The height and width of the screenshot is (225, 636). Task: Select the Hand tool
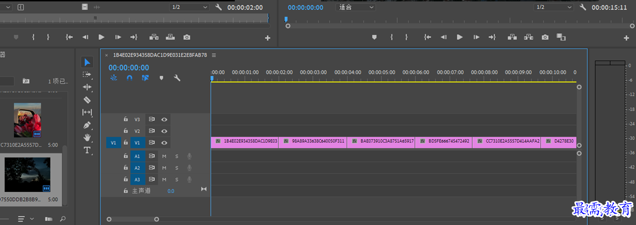87,137
